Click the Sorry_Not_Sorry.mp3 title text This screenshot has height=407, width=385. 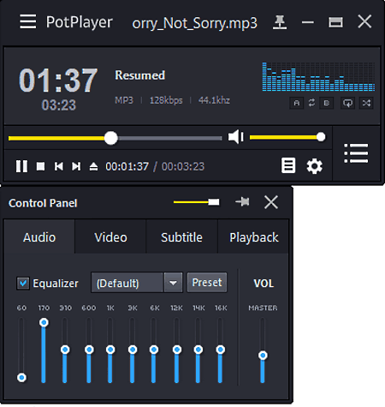(194, 23)
